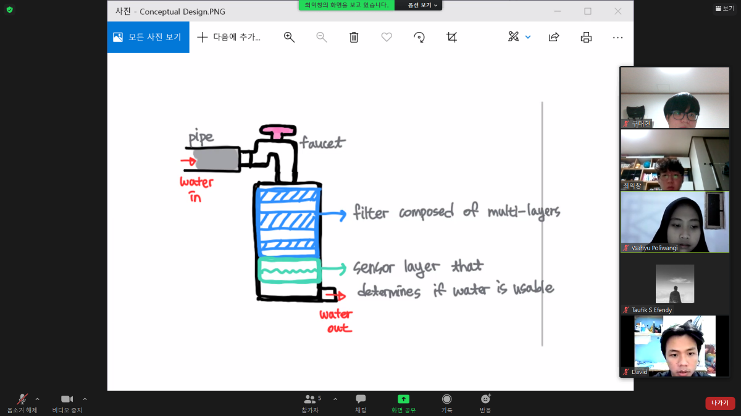
Task: Click the red 나가기 leave button
Action: coord(720,403)
